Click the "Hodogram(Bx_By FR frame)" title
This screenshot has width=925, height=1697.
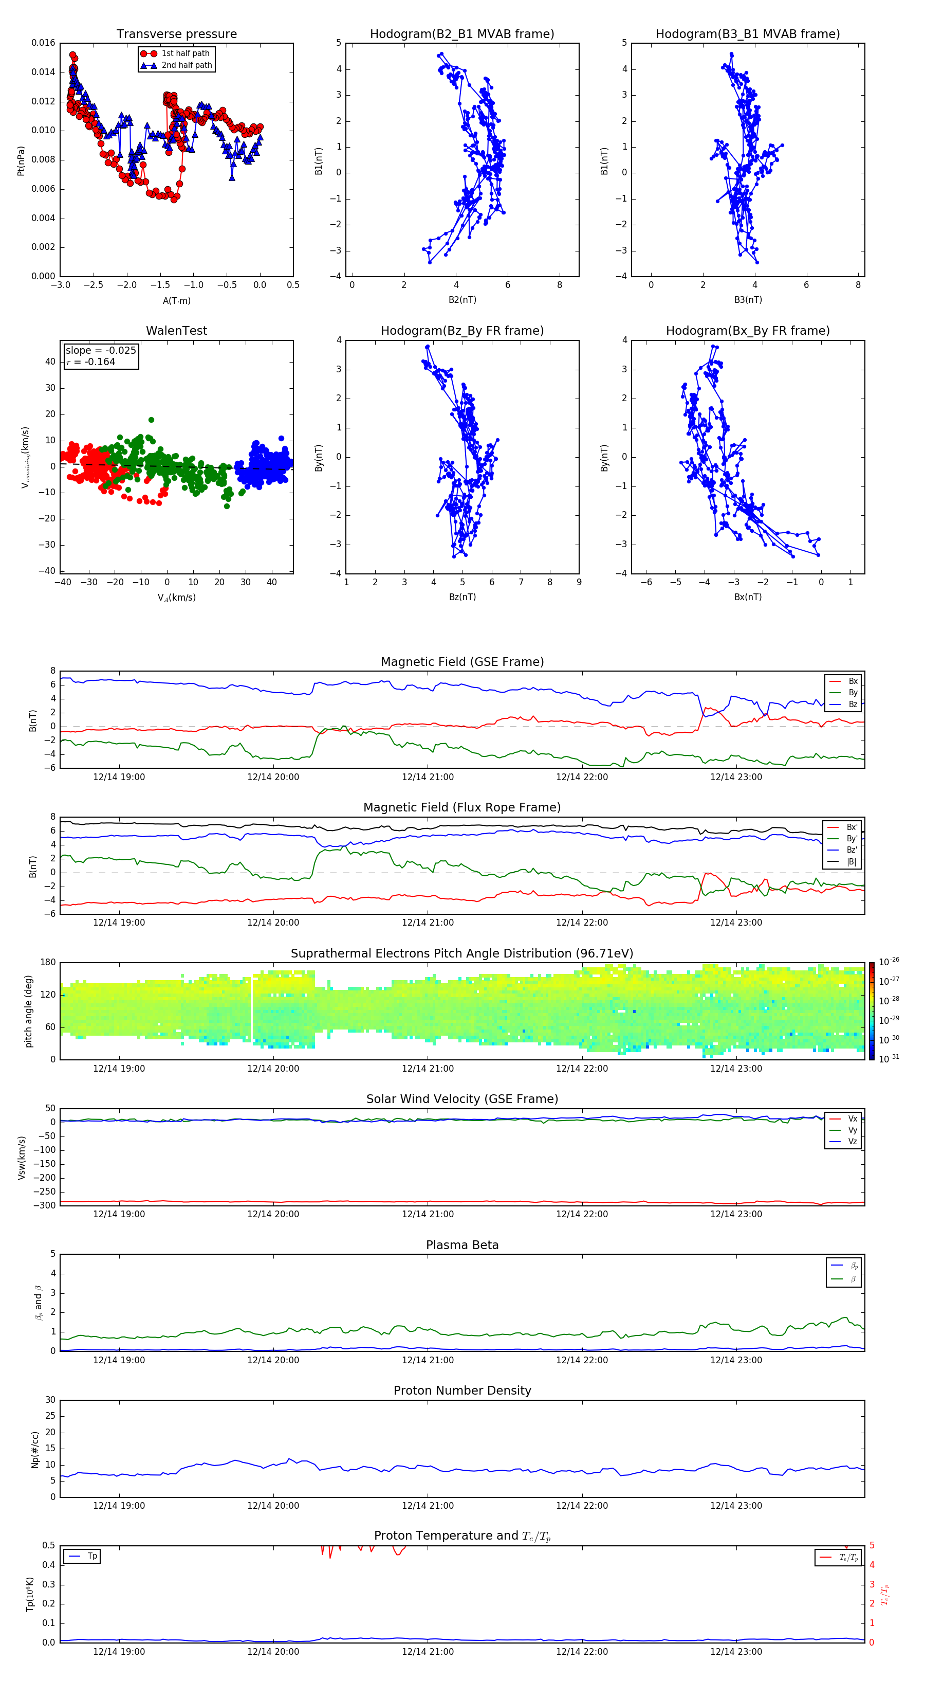pos(748,331)
